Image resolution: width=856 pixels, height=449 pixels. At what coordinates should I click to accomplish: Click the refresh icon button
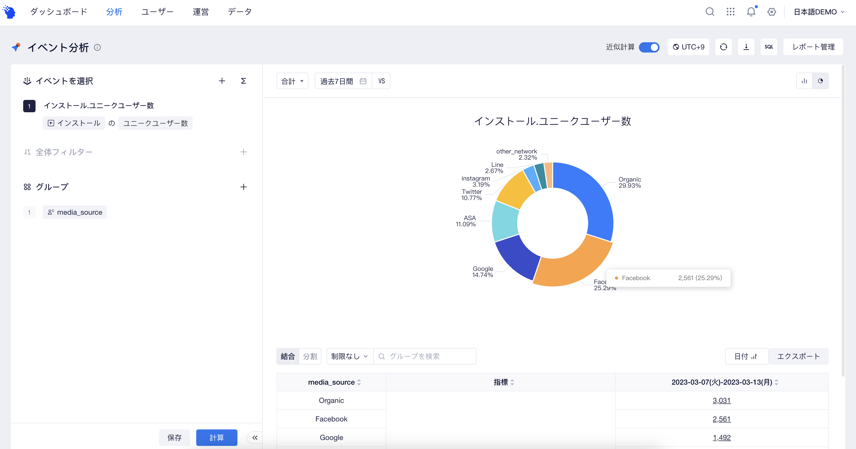723,47
